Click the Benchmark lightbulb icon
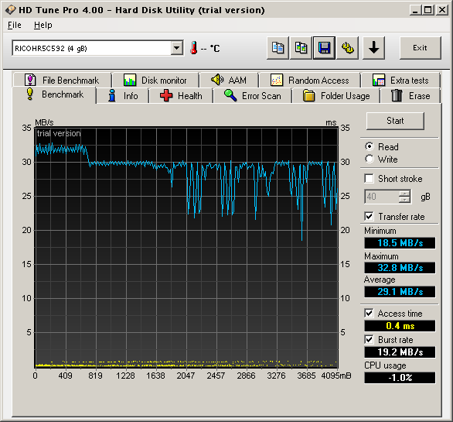 point(29,94)
